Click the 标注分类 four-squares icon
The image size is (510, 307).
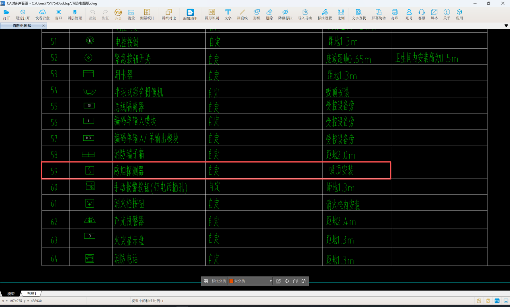[206, 281]
